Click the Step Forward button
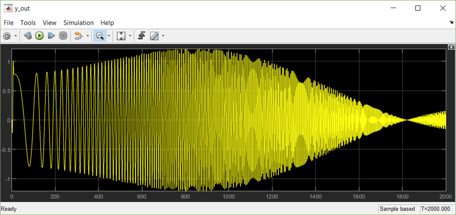The height and width of the screenshot is (215, 456). point(51,36)
